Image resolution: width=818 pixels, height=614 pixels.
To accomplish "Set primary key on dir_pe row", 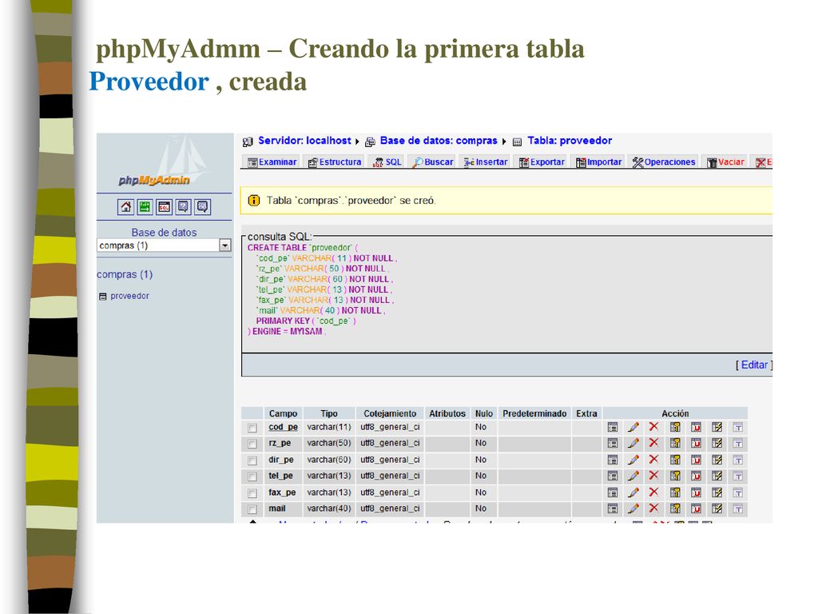I will click(x=675, y=460).
